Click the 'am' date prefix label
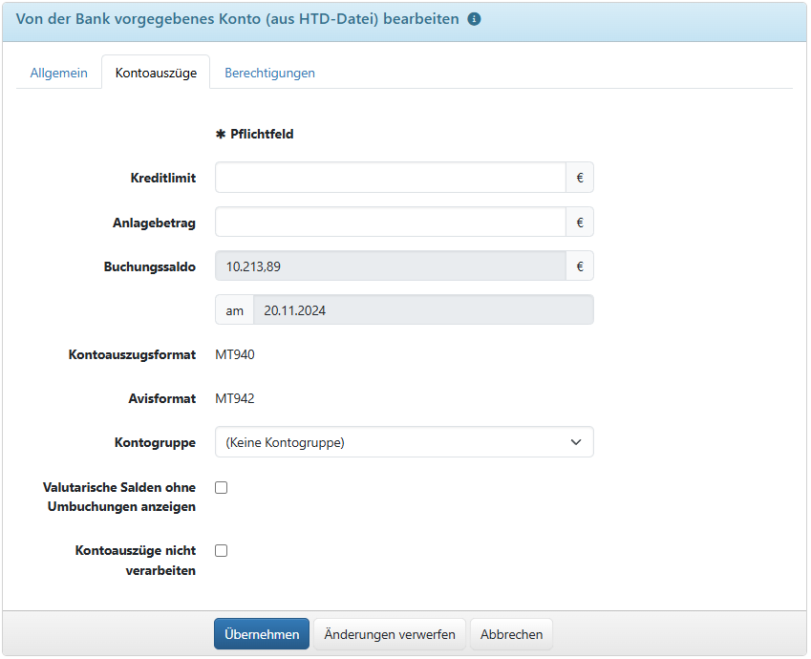The height and width of the screenshot is (659, 811). 234,310
